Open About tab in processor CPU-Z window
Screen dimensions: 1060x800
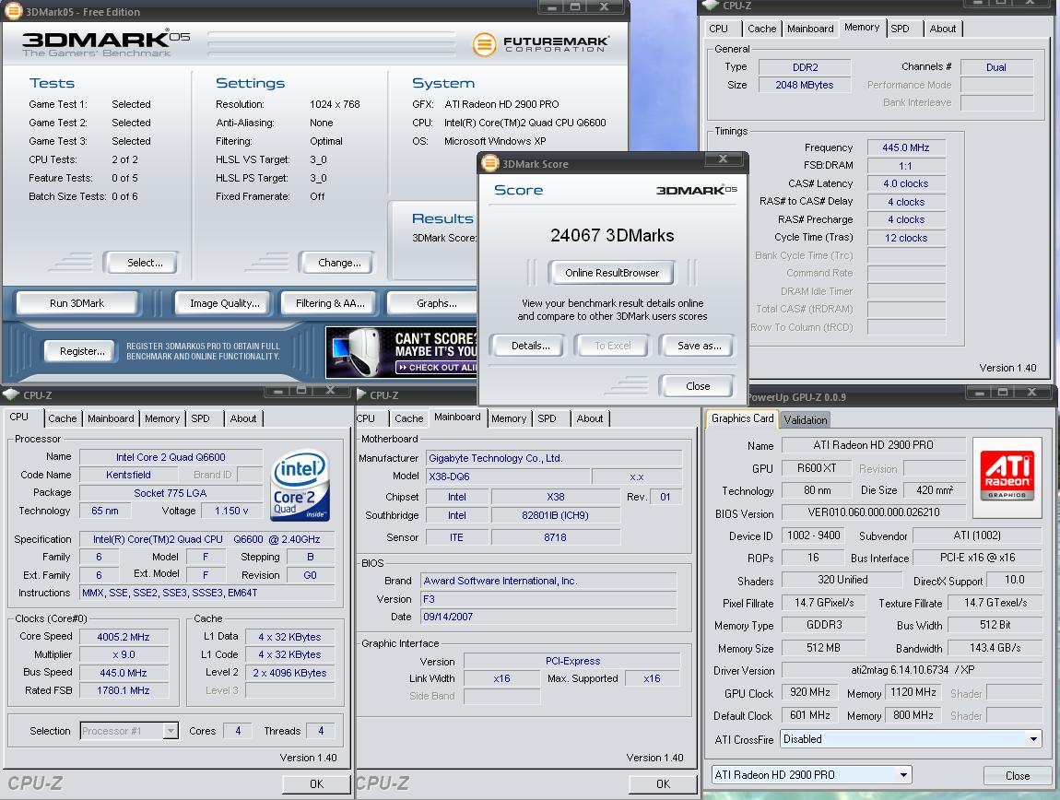(243, 418)
